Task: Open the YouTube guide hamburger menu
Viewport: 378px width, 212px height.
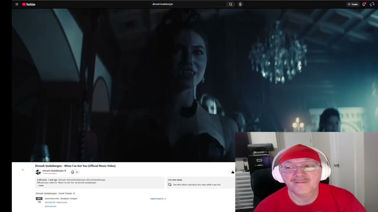Action: (x=17, y=4)
